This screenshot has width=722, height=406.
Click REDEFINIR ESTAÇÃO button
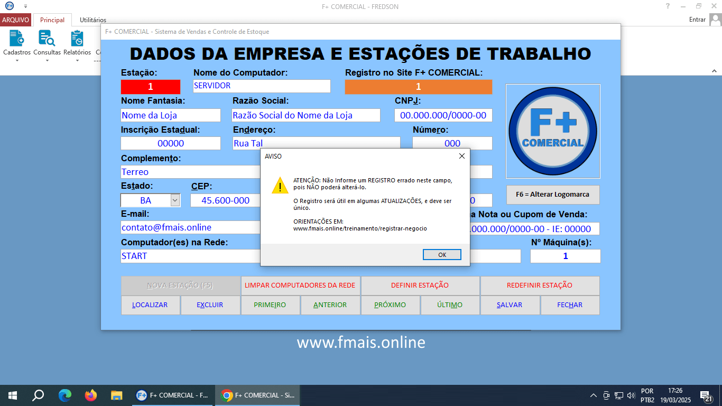[x=540, y=285]
